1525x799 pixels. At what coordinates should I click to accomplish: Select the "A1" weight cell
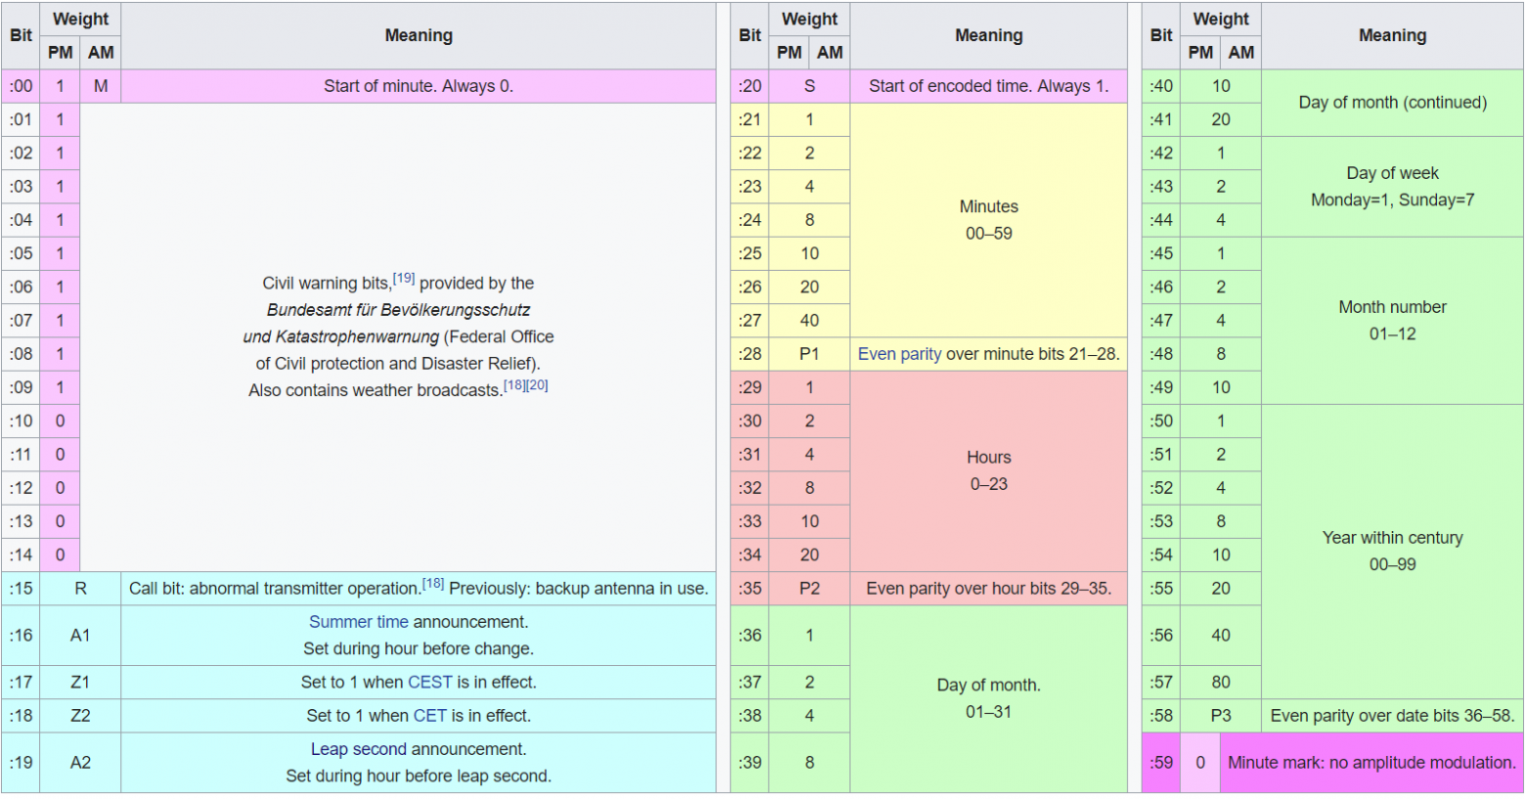tap(80, 636)
